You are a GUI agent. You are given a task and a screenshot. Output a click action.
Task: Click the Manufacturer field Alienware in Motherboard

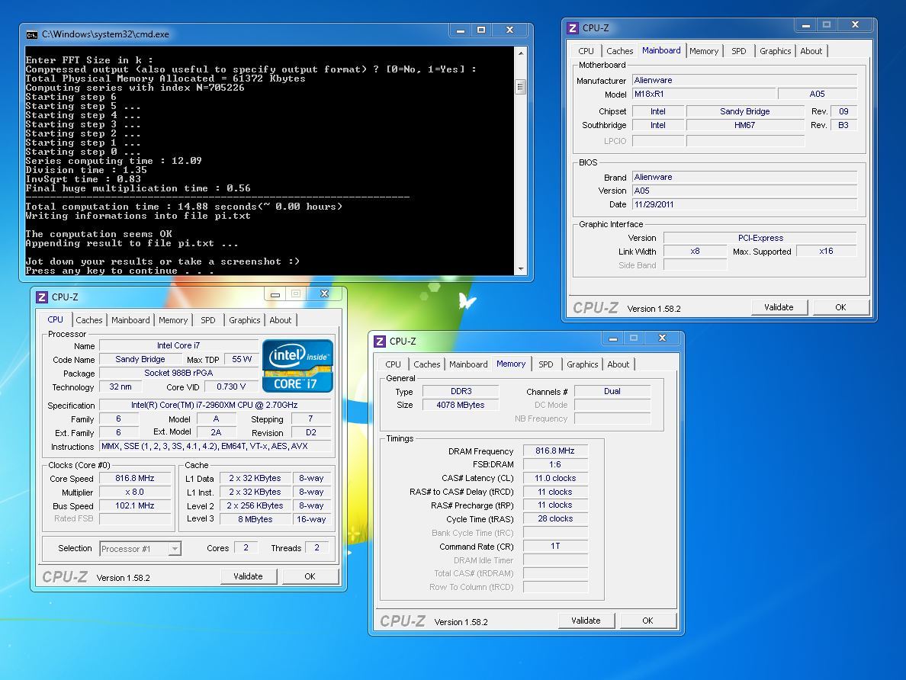coord(745,80)
